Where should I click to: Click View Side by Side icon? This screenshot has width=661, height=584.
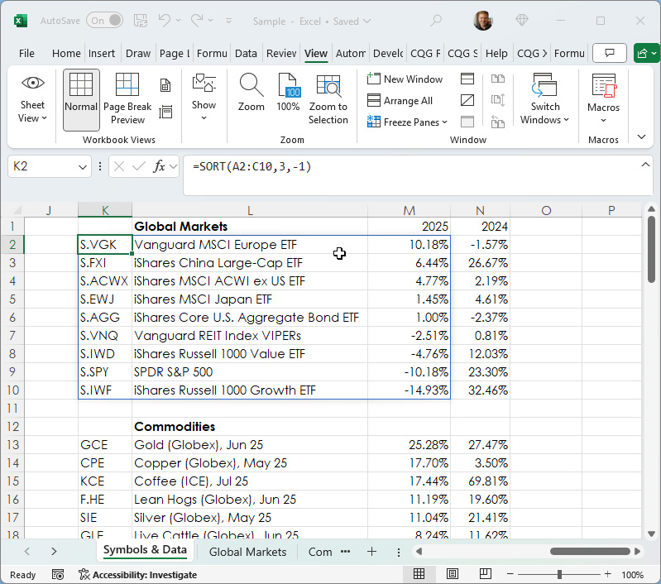point(498,79)
